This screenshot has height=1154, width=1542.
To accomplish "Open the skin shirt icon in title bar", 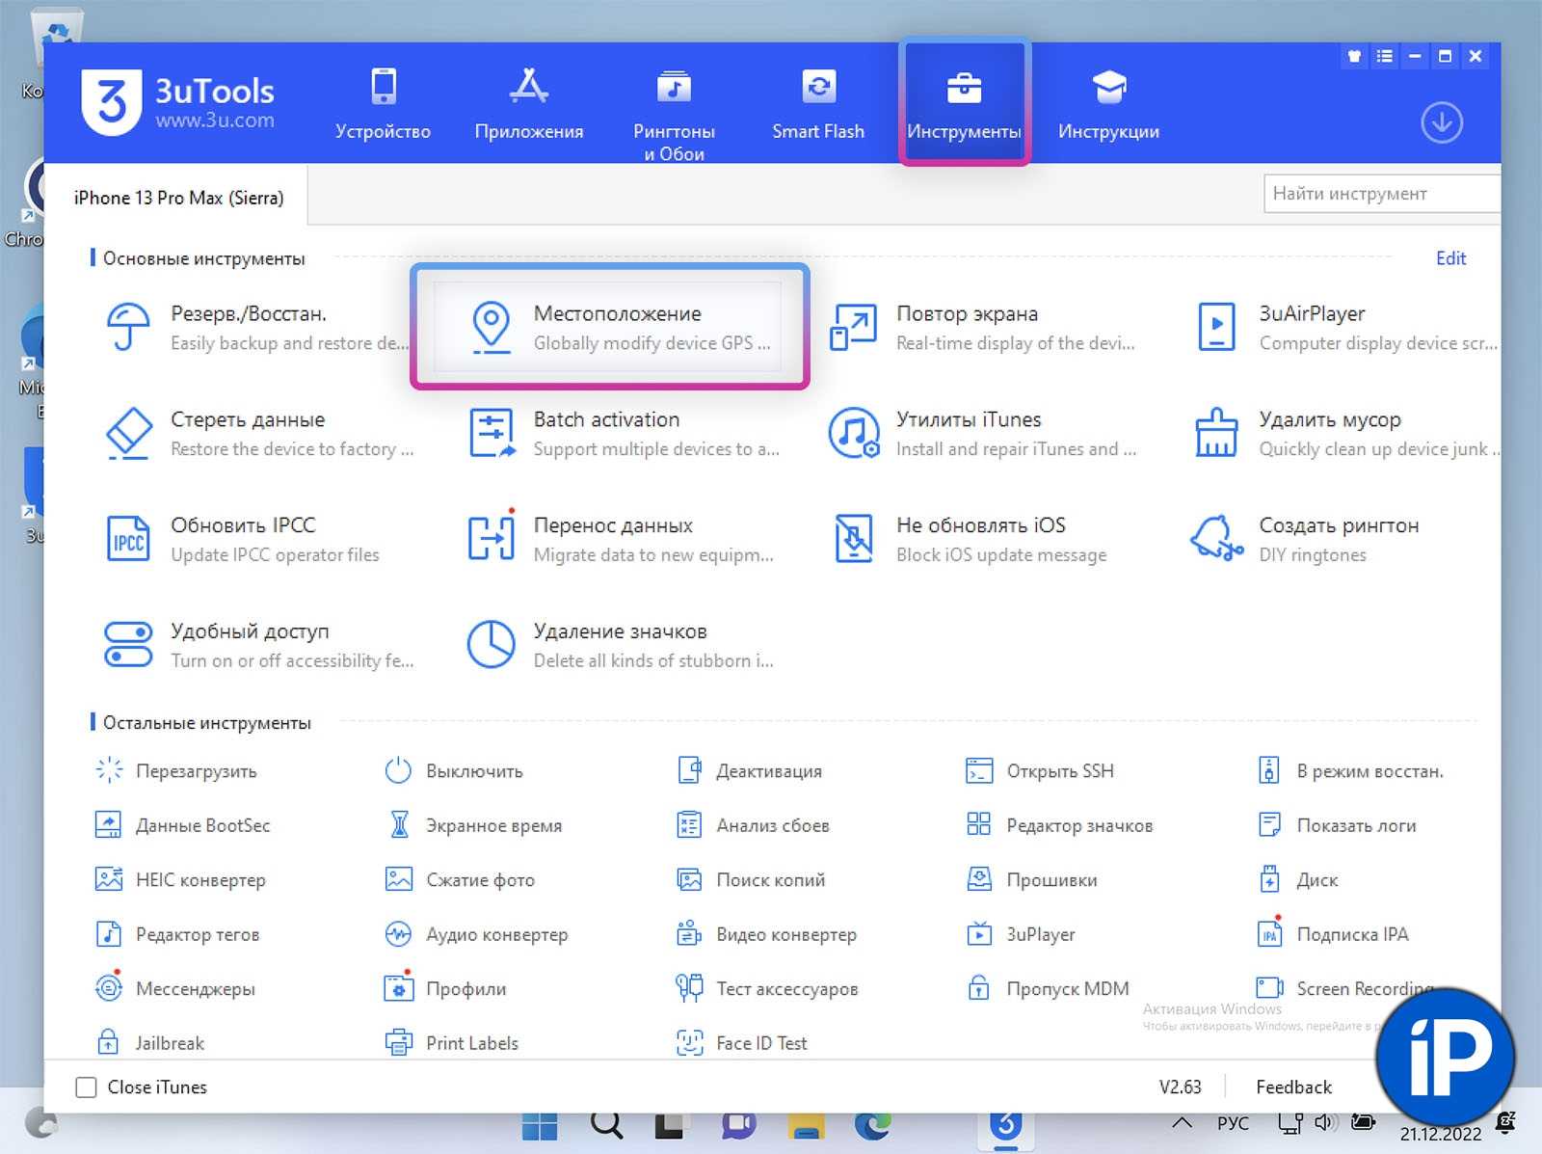I will 1354,56.
